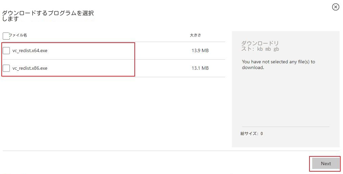Tick the vc_redist.x86.exe checkbox
Viewport: 343px width, 174px height.
[x=6, y=68]
